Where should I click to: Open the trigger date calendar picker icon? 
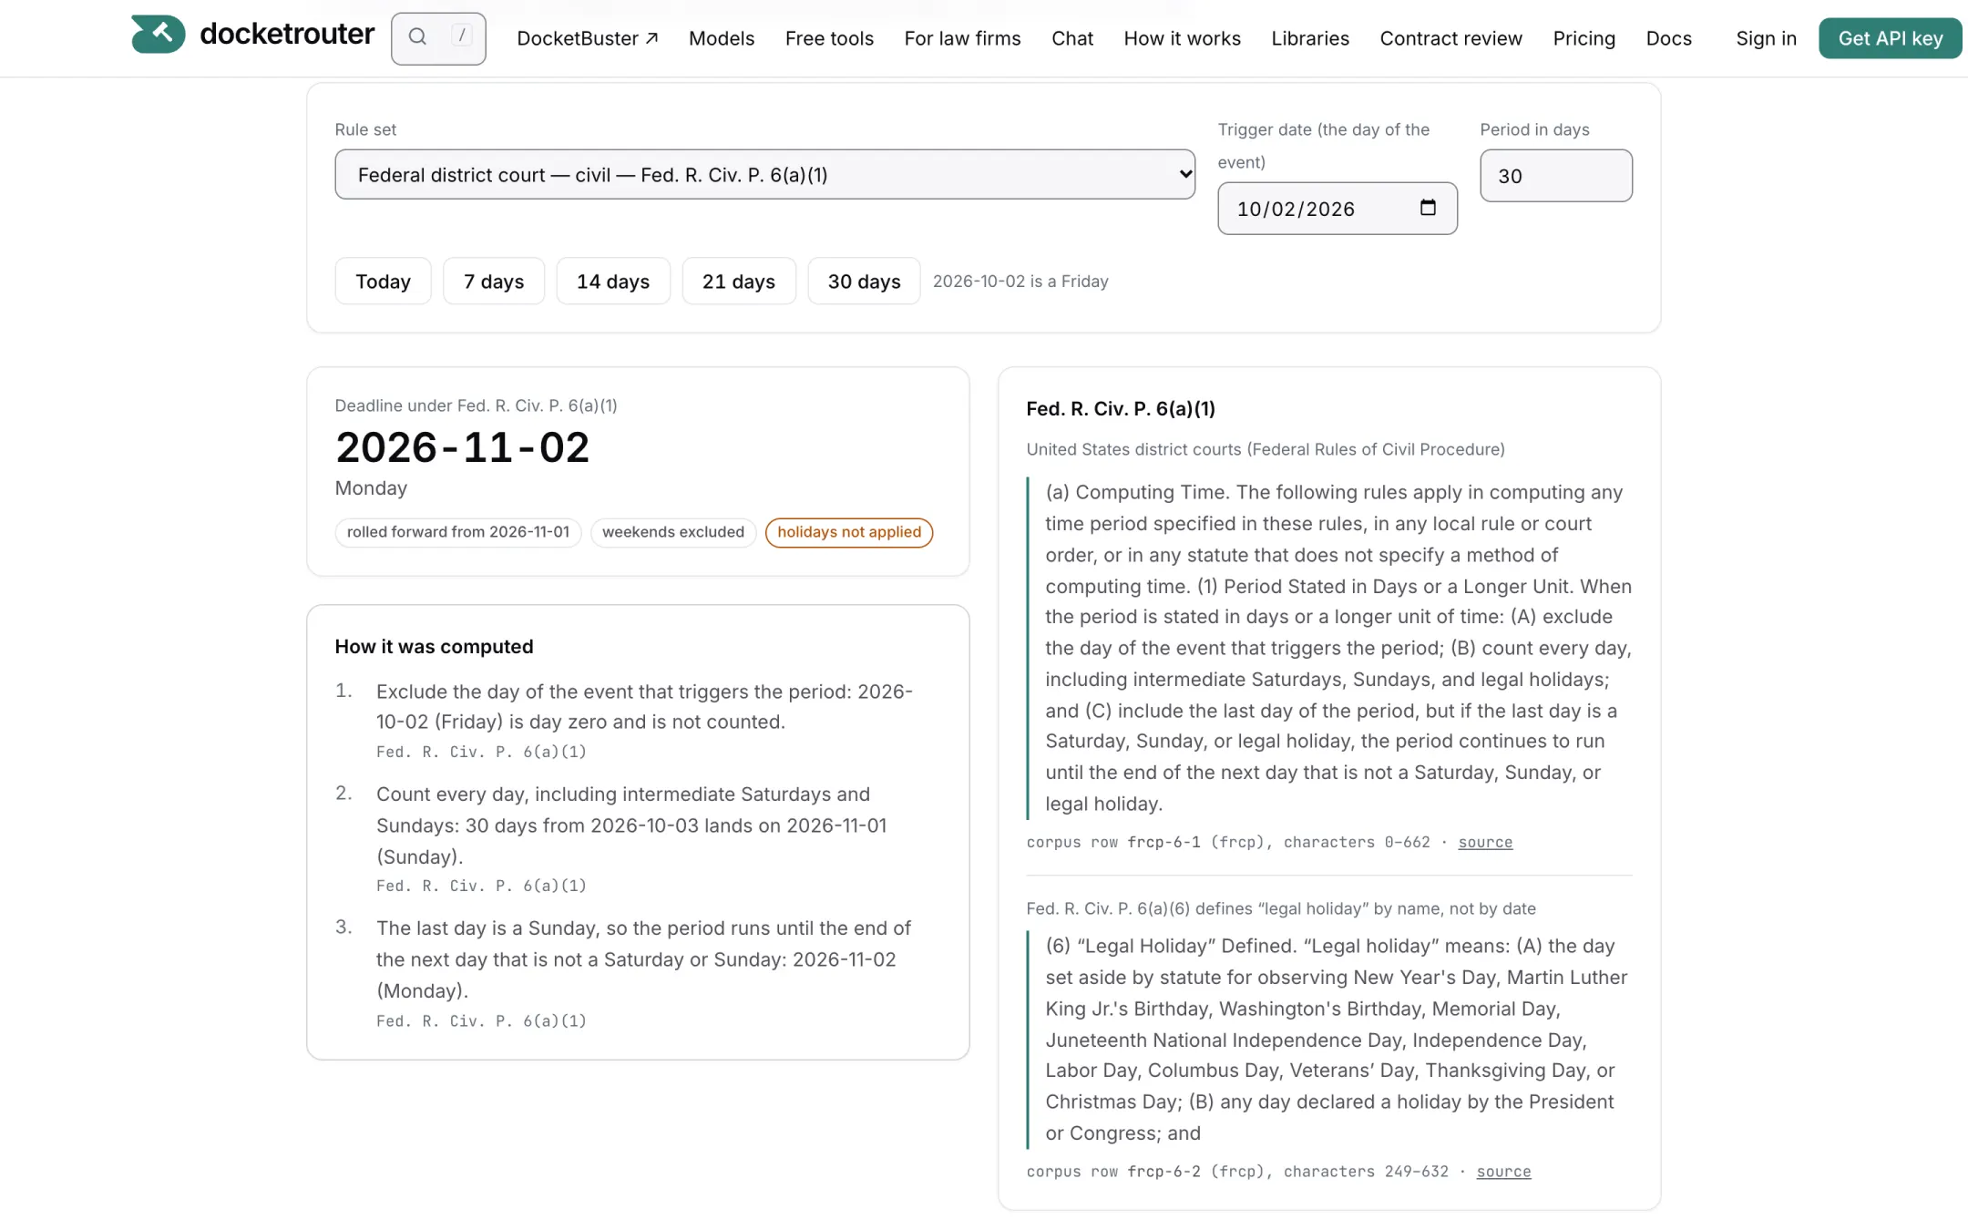tap(1428, 208)
